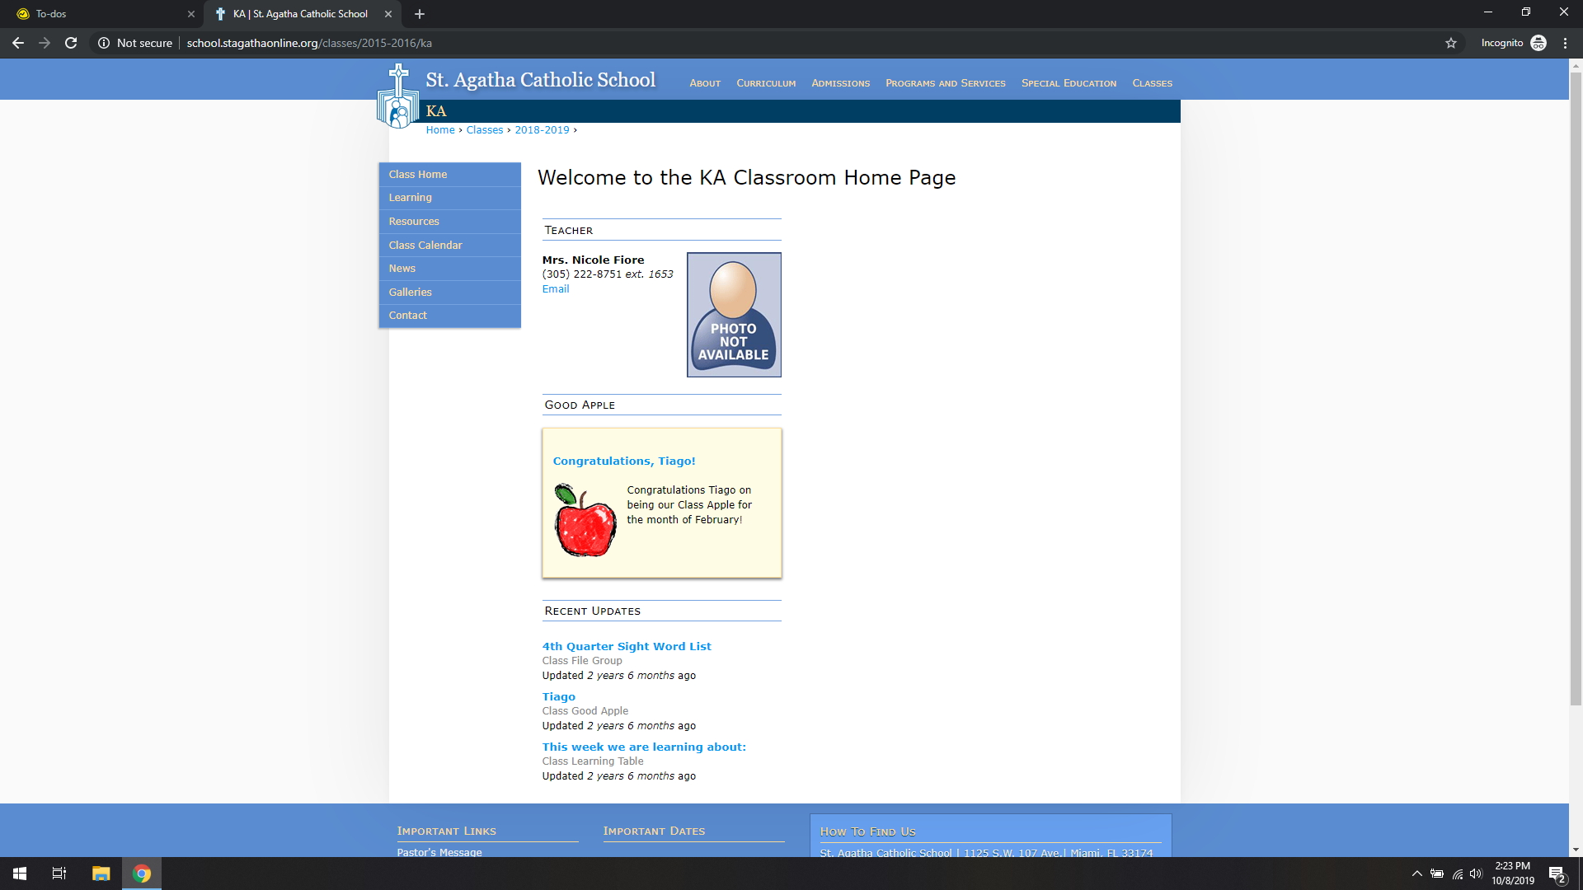Open the Curriculum navigation menu
Viewport: 1583px width, 890px height.
pyautogui.click(x=766, y=83)
